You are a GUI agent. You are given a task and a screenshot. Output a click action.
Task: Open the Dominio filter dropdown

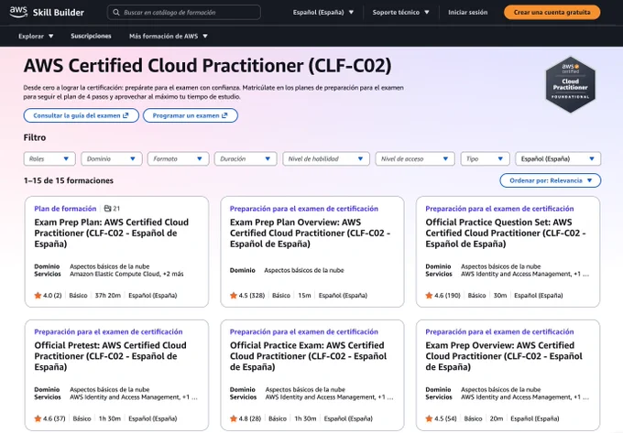(112, 158)
